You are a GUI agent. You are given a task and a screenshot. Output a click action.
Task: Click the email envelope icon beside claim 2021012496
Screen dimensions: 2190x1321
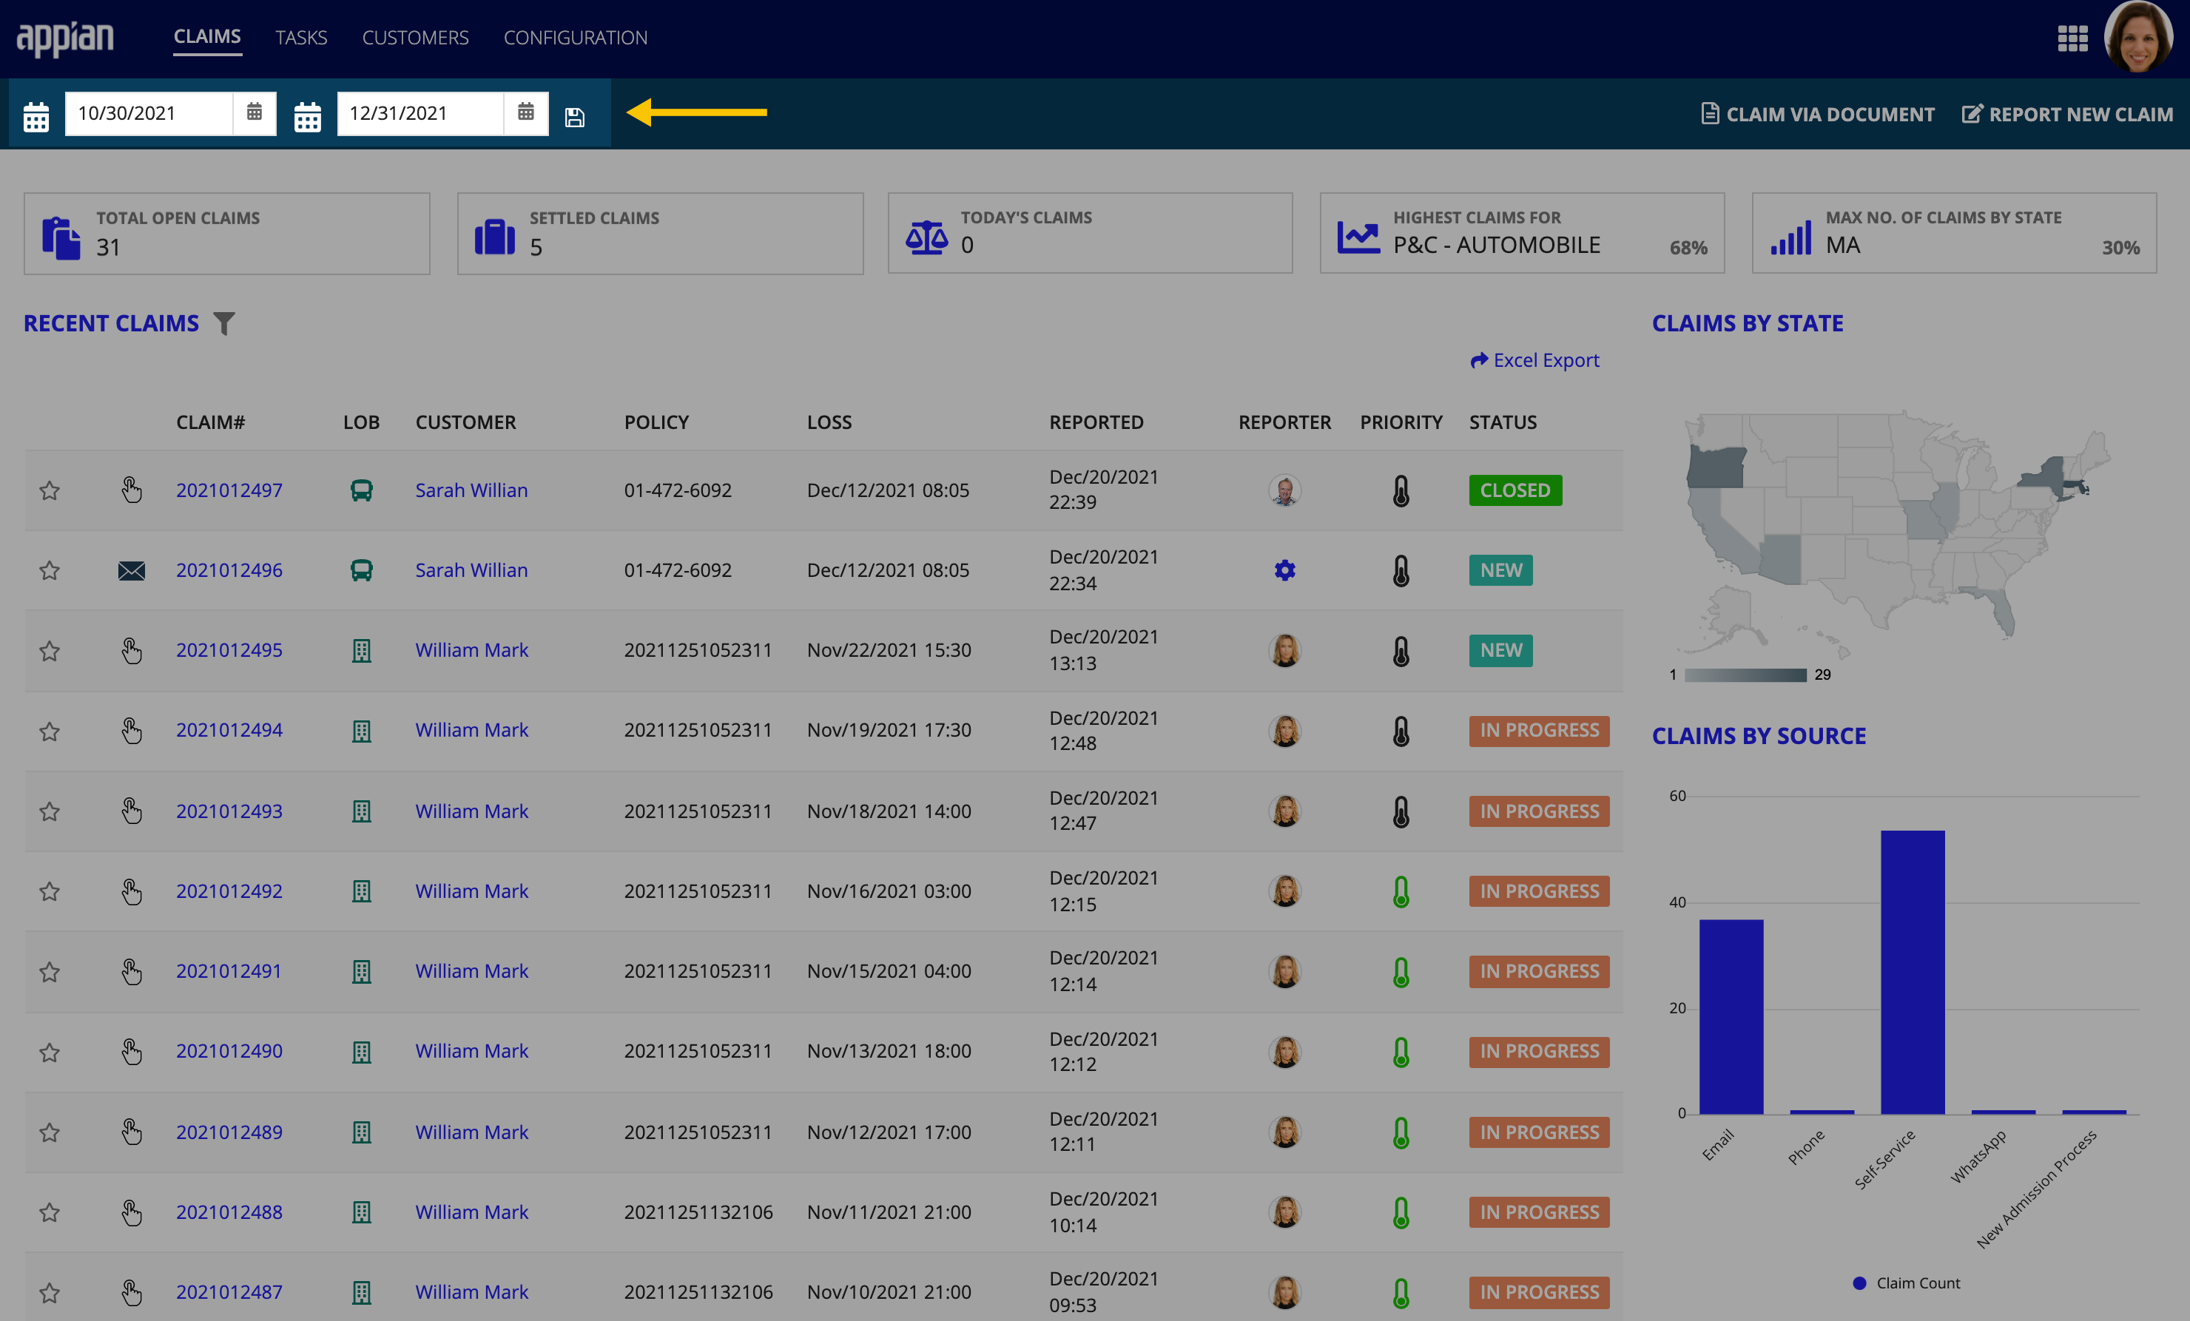[x=132, y=569]
